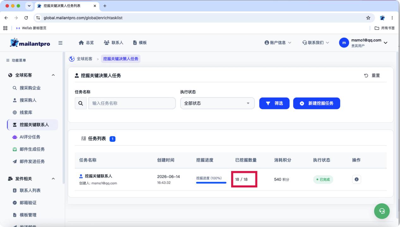Image resolution: width=400 pixels, height=227 pixels.
Task: Click the 已挖掘数量 column header
Action: tap(246, 160)
